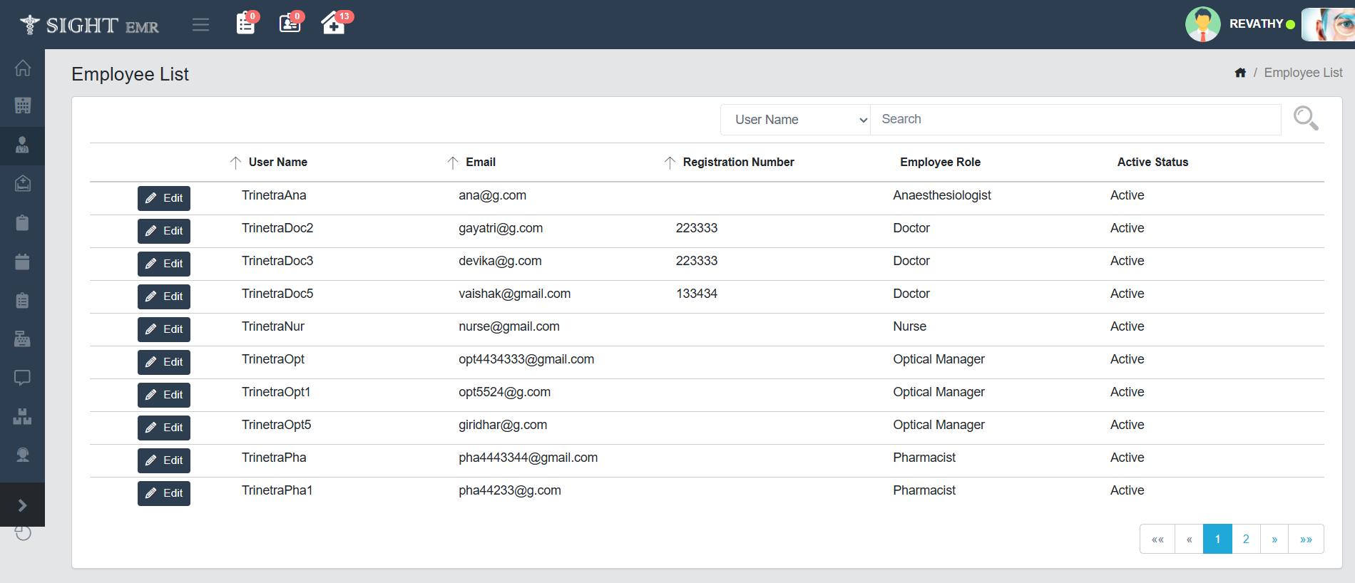Open the hospital building sidebar icon
The height and width of the screenshot is (583, 1355).
point(22,106)
